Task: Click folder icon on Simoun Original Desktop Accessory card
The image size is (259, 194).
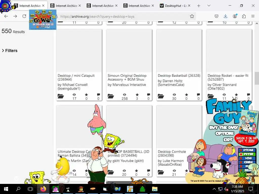Action: pos(111,96)
